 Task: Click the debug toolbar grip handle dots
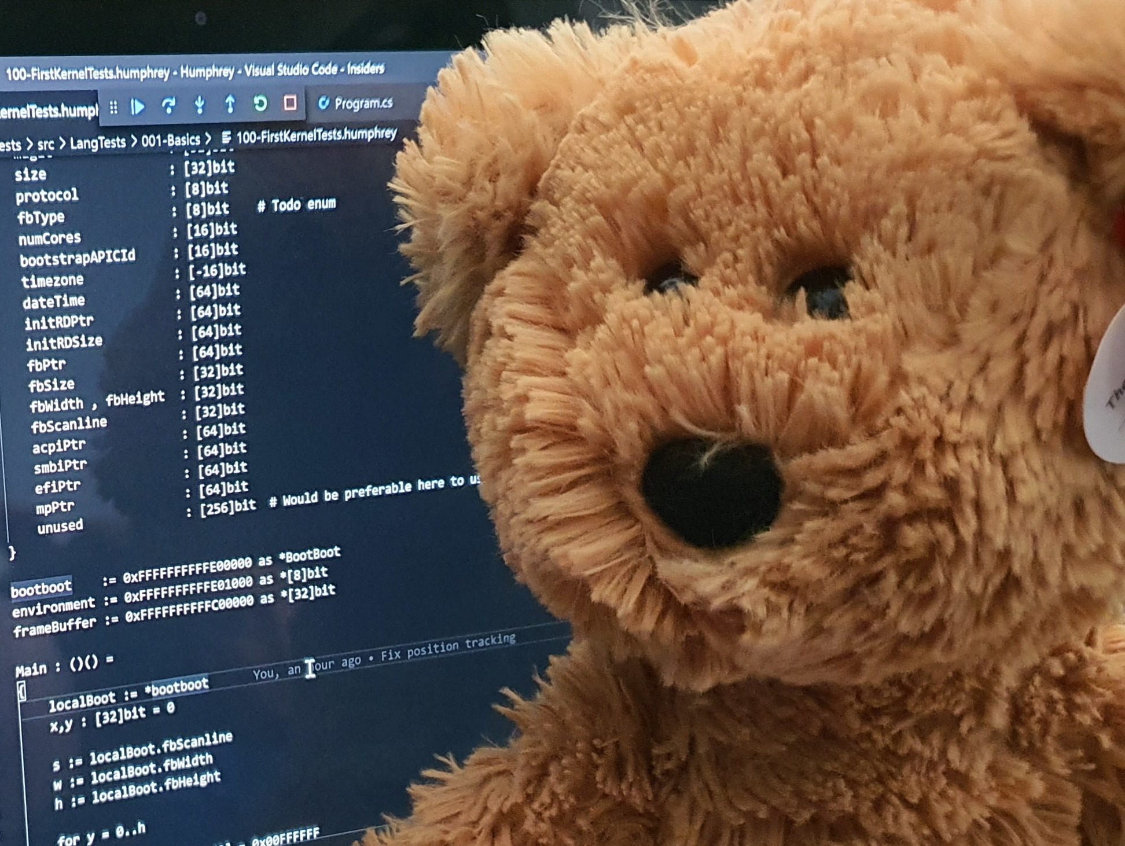tap(114, 105)
